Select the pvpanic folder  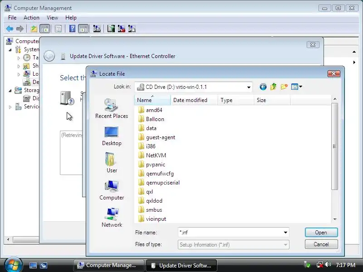click(152, 165)
